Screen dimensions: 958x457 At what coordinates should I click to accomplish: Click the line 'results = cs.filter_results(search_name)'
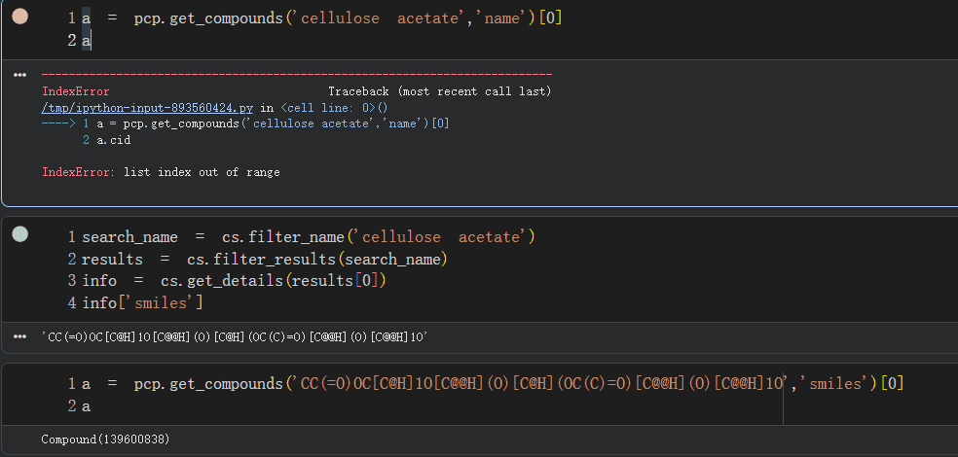263,259
